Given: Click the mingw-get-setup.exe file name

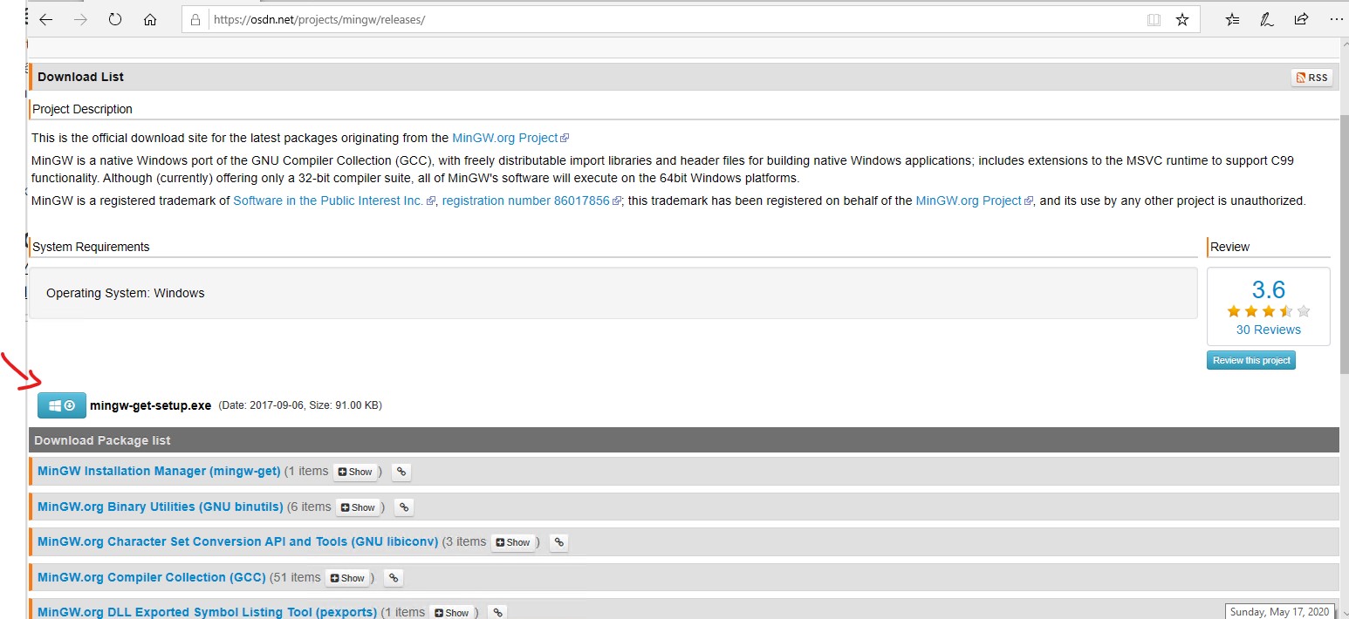Looking at the screenshot, I should pos(150,405).
